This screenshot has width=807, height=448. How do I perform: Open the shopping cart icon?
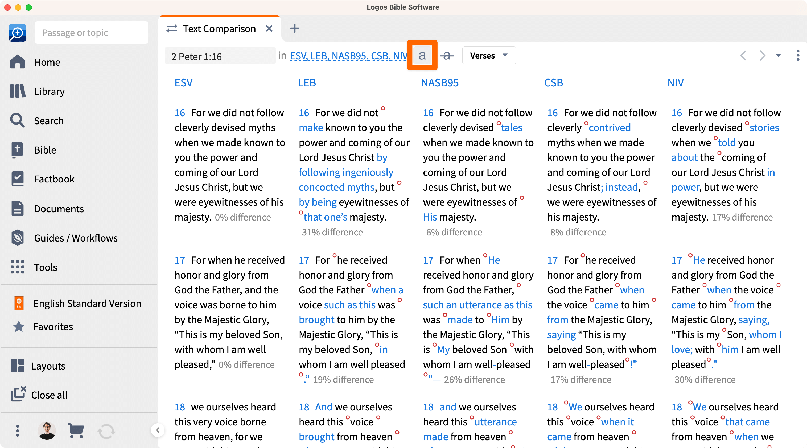[x=76, y=431]
